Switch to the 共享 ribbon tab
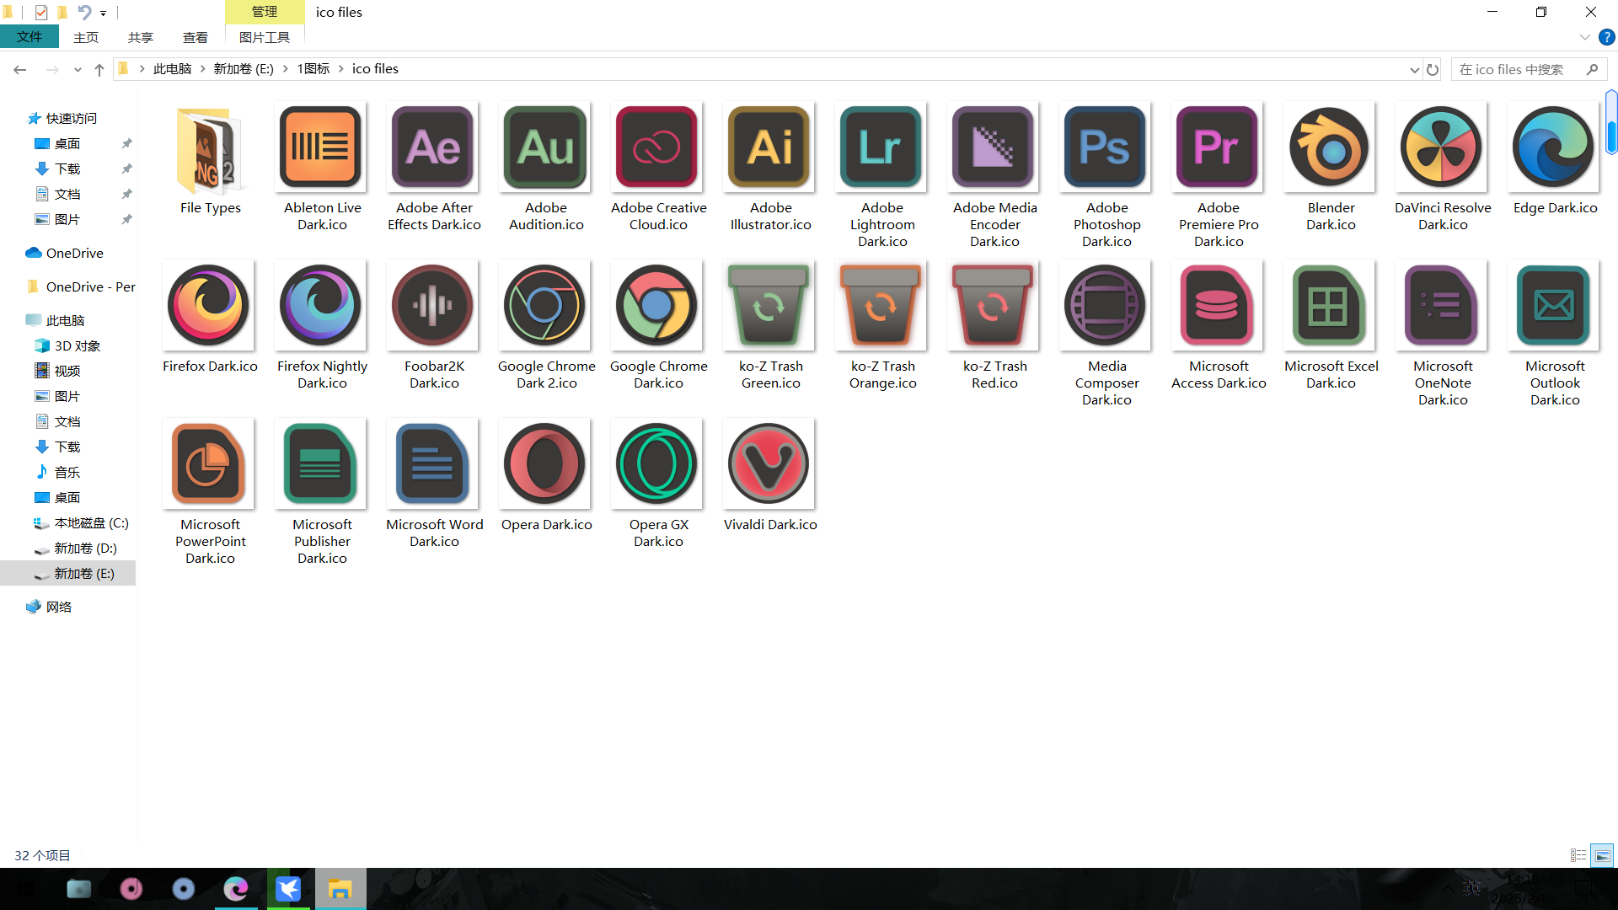Image resolution: width=1618 pixels, height=910 pixels. point(141,37)
